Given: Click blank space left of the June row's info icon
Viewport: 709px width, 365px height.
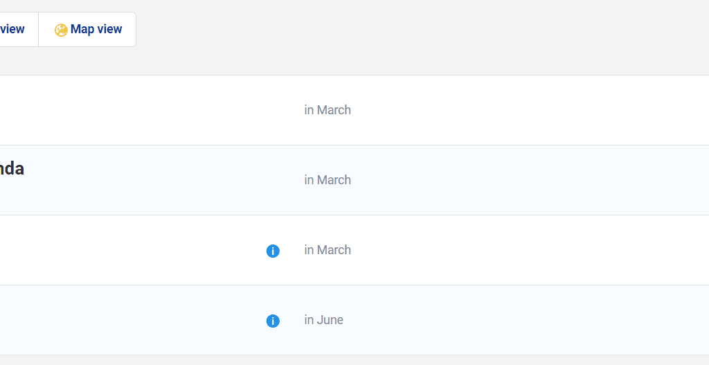Looking at the screenshot, I should pos(138,320).
